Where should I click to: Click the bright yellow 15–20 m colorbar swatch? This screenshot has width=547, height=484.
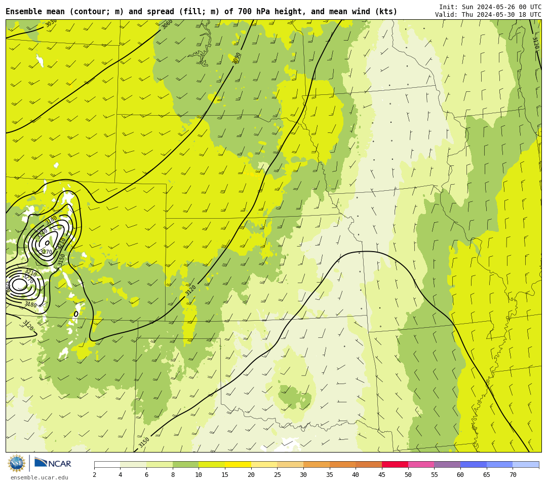click(x=238, y=464)
